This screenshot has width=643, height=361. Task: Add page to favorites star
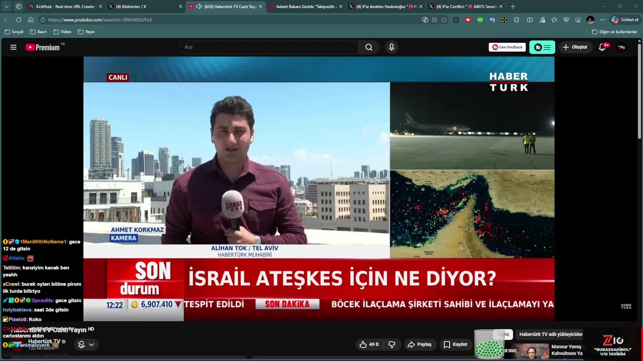click(444, 20)
